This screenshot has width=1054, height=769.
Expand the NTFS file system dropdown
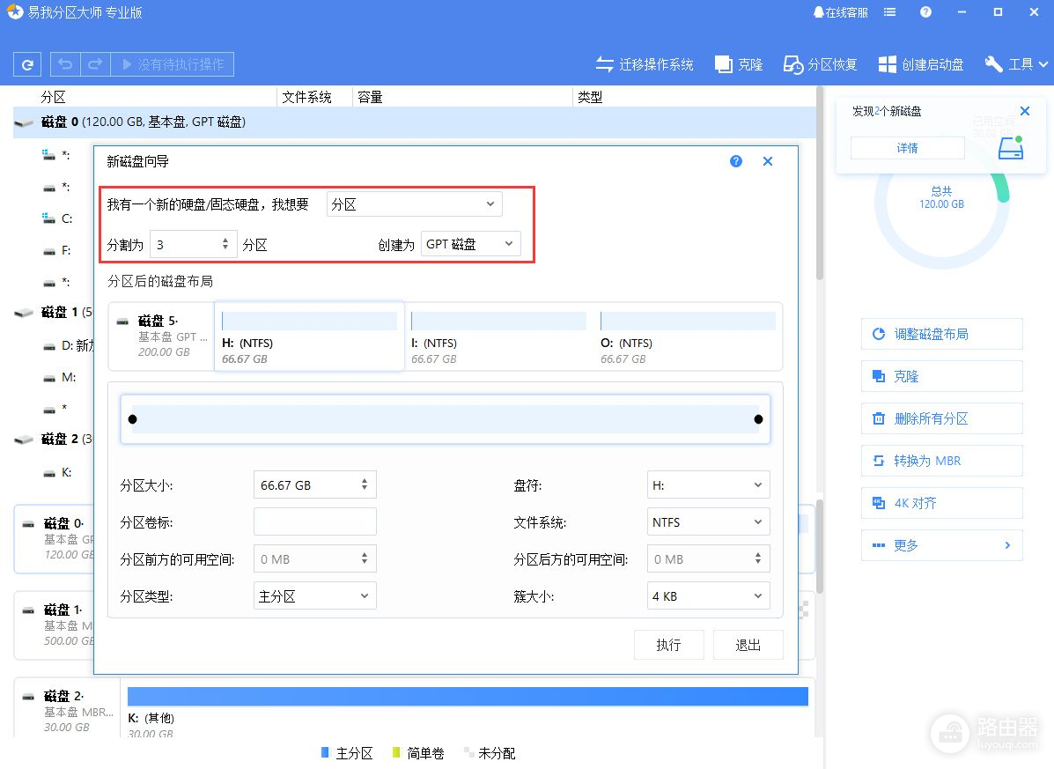(708, 522)
